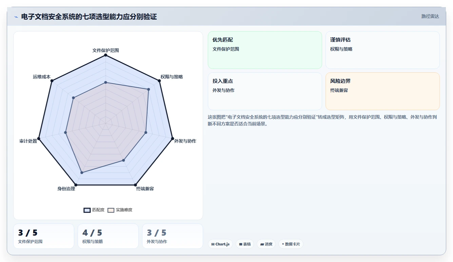Toggle the 匹配度 legend series

coord(94,210)
